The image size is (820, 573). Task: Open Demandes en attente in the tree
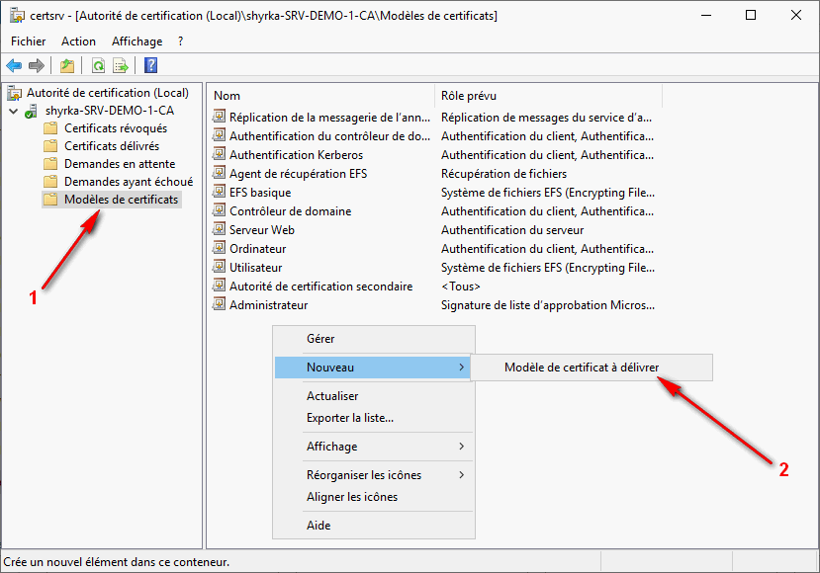[119, 164]
